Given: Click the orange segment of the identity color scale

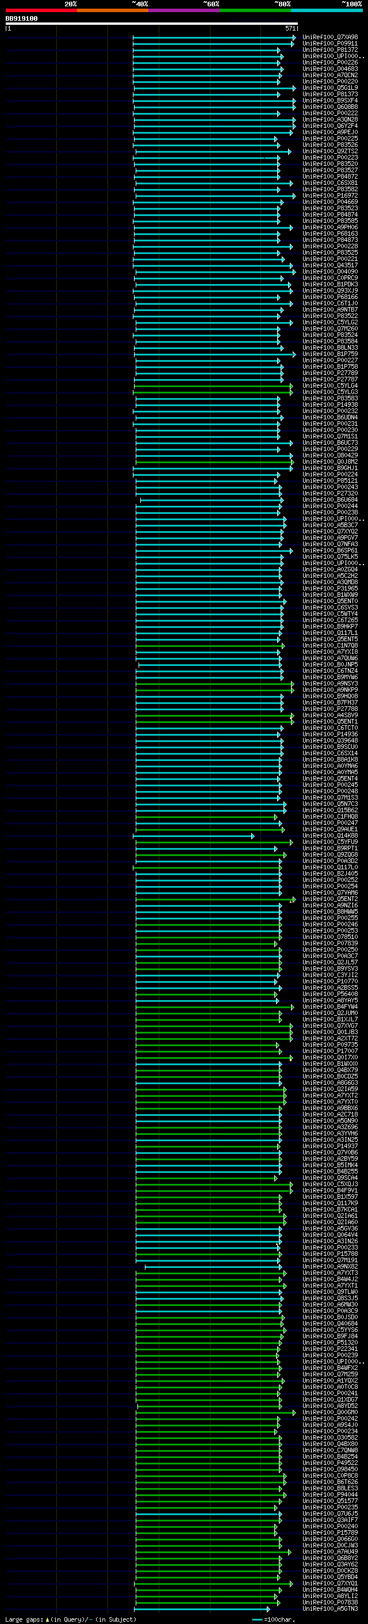Looking at the screenshot, I should (x=113, y=10).
